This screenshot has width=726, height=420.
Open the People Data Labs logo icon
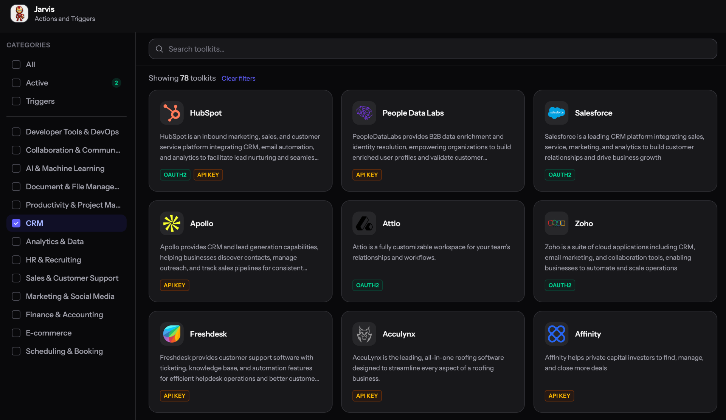tap(364, 113)
